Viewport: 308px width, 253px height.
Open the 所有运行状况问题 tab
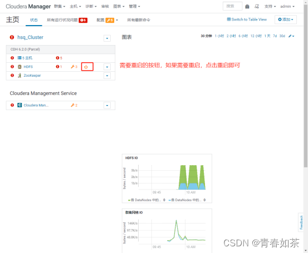[x=62, y=20]
